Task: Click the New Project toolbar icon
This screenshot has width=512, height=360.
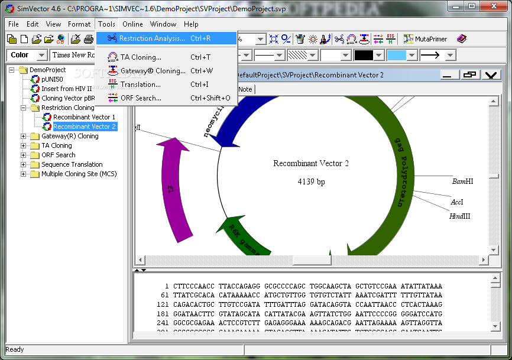Action: (x=12, y=39)
